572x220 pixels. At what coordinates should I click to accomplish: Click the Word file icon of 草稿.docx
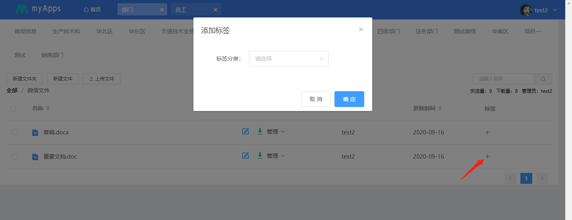click(x=35, y=133)
